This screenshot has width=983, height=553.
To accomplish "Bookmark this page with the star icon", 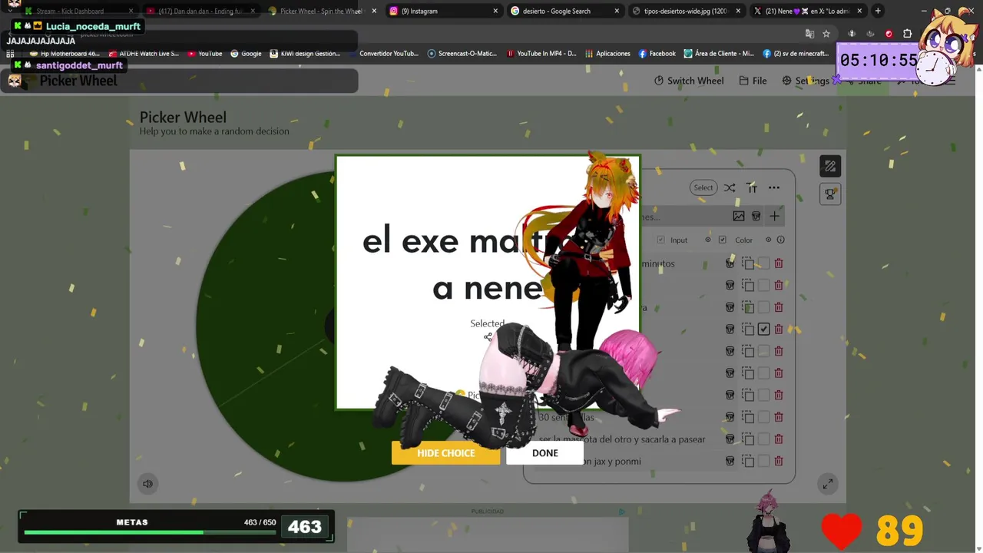I will pos(826,34).
